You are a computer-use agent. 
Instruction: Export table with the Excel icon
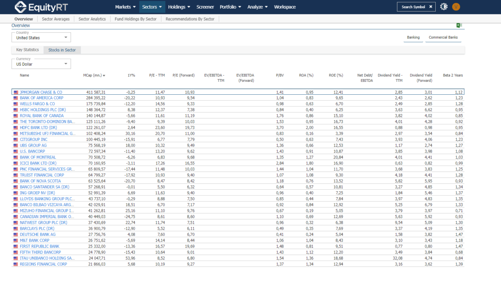pos(459,25)
